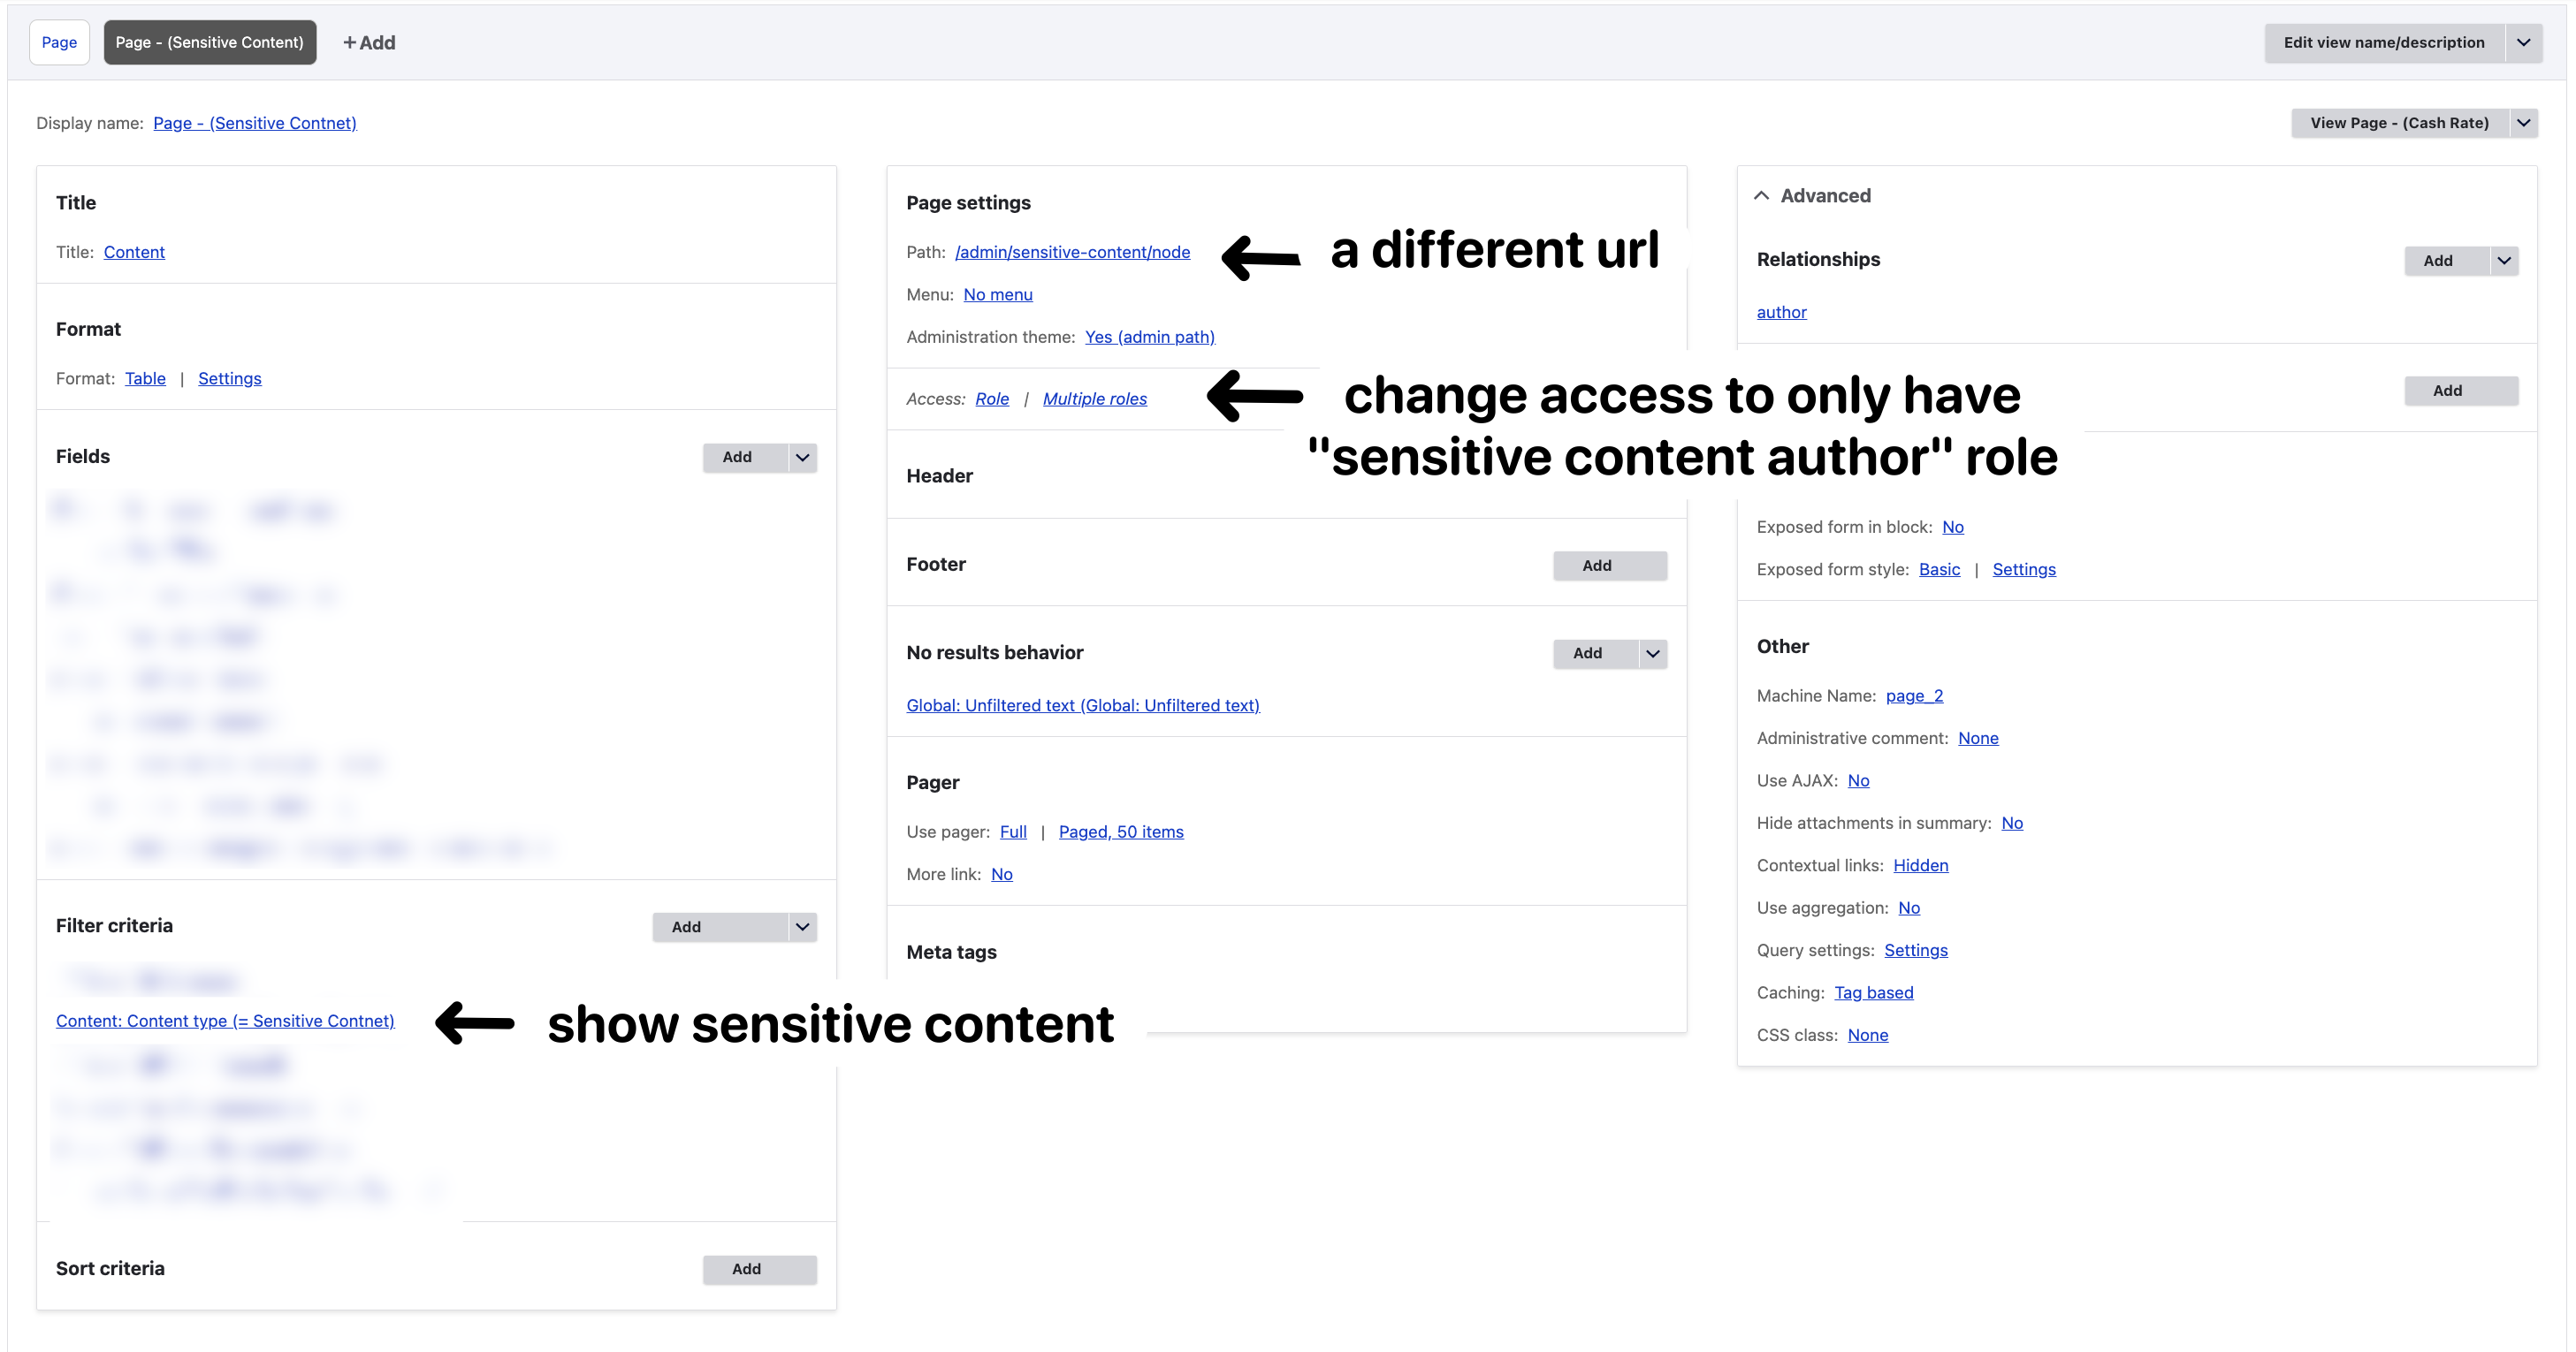Open the /admin/sensitive-content/node path link

[x=1072, y=252]
